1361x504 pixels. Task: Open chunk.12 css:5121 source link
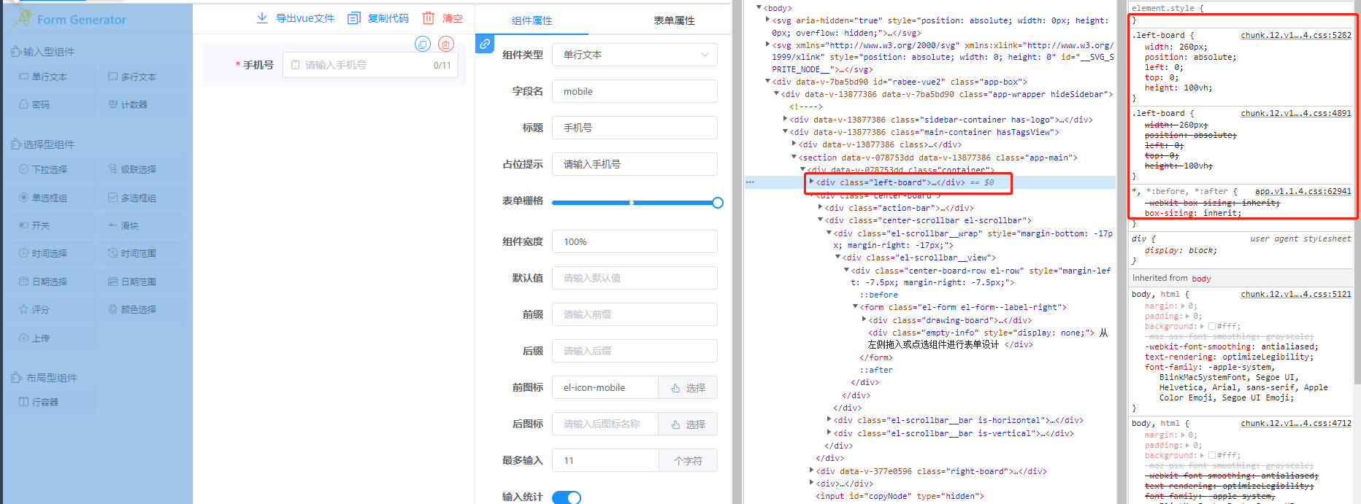point(1296,294)
